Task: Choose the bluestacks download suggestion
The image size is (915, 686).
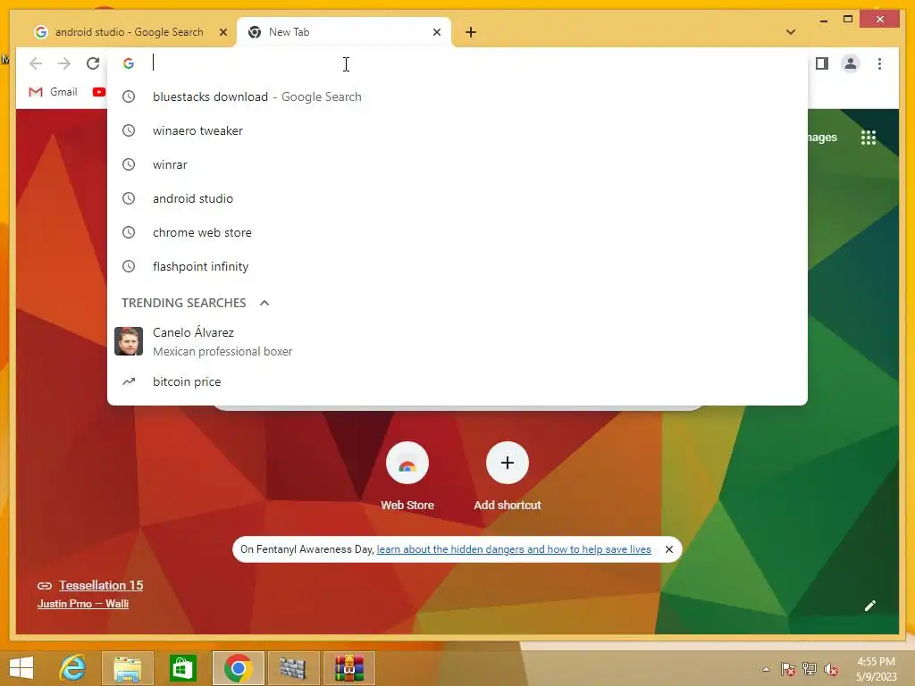Action: coord(457,96)
